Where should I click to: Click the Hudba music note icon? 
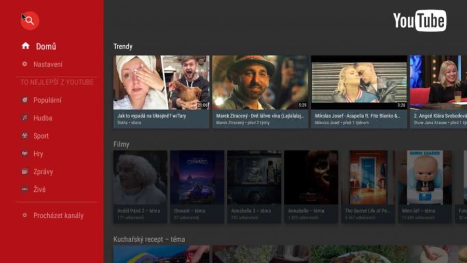25,118
